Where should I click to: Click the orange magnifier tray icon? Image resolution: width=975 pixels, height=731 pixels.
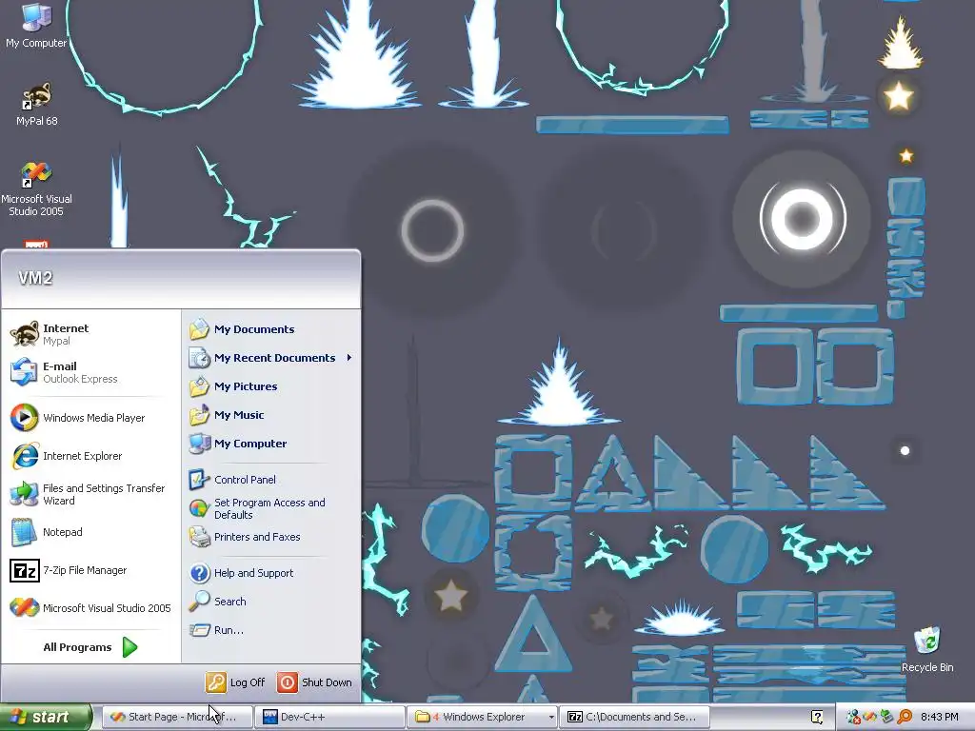click(x=905, y=717)
